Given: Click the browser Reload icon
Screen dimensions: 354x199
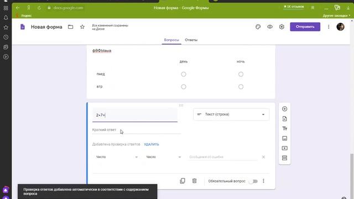Looking at the screenshot, I should pyautogui.click(x=39, y=8).
